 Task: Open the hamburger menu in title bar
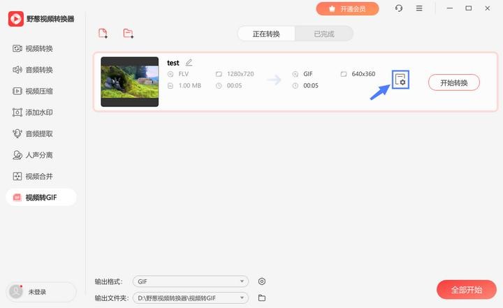[x=419, y=8]
